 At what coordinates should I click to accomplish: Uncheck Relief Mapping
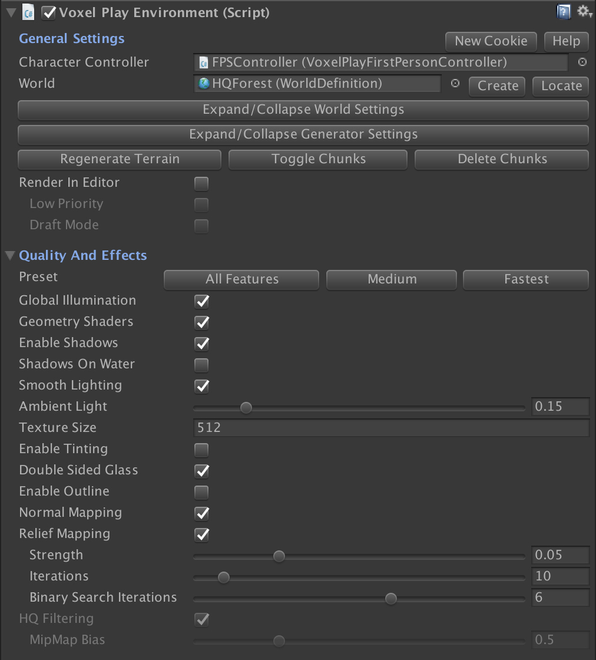202,534
